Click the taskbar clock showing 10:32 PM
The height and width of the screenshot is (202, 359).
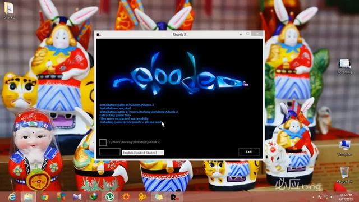(346, 197)
